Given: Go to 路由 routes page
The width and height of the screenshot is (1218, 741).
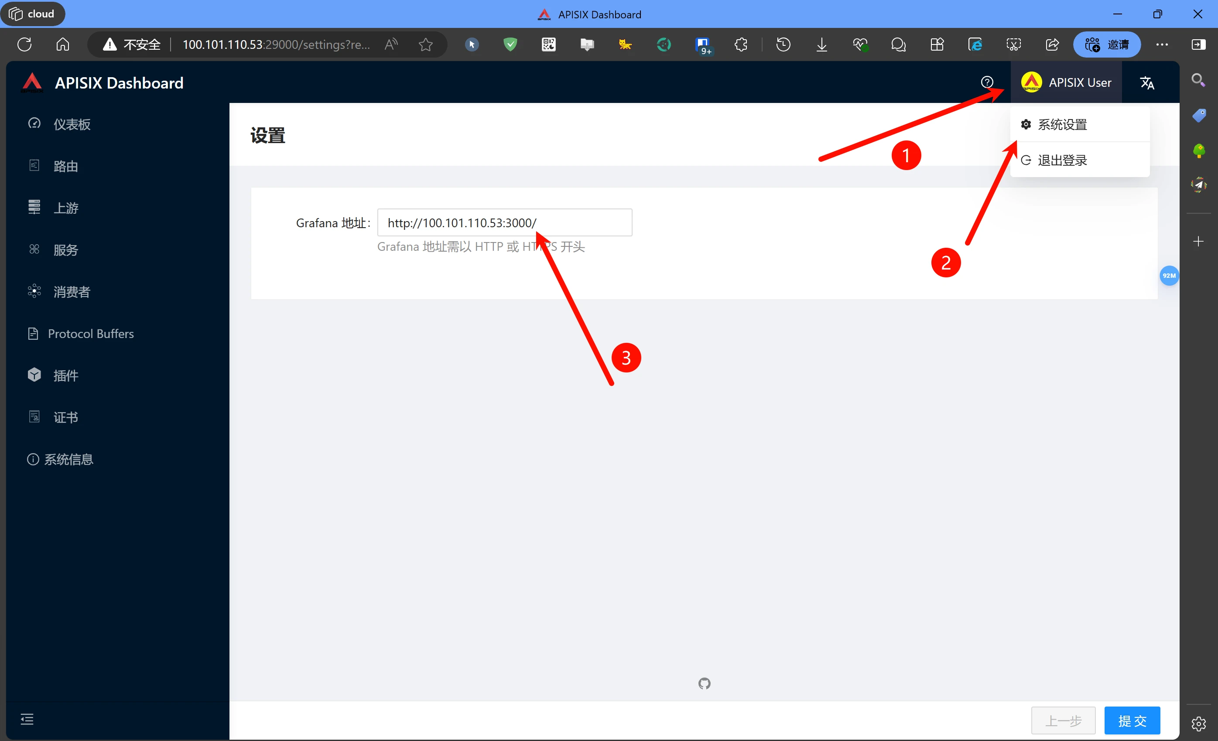Looking at the screenshot, I should click(66, 166).
